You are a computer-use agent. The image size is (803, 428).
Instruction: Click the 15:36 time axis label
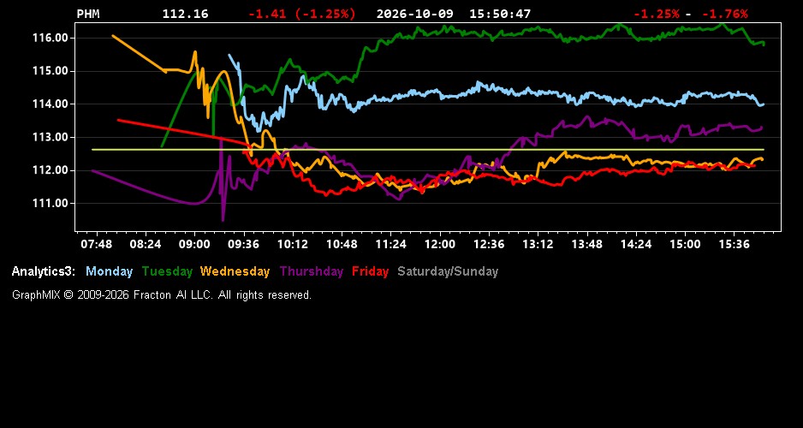pos(735,244)
